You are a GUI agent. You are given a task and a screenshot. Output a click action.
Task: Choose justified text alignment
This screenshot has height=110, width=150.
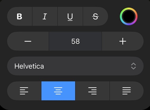[127, 91]
